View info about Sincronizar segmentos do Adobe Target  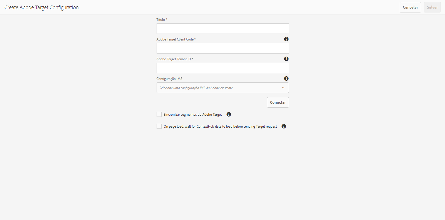tap(229, 114)
